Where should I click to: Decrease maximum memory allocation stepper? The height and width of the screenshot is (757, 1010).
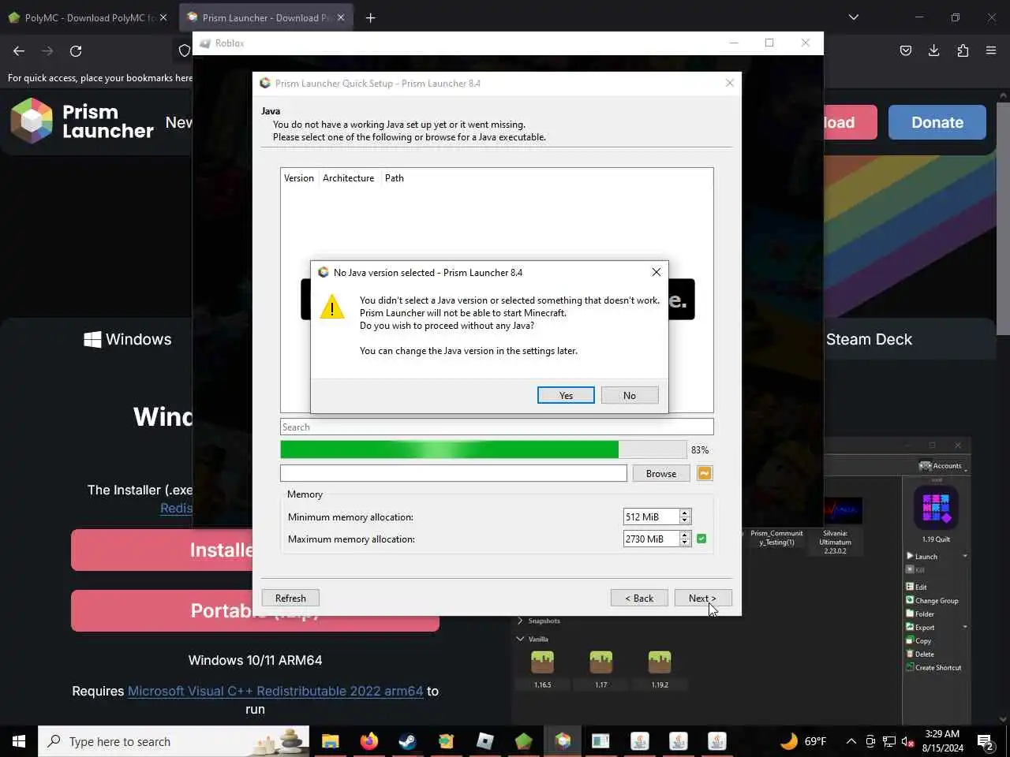point(685,543)
